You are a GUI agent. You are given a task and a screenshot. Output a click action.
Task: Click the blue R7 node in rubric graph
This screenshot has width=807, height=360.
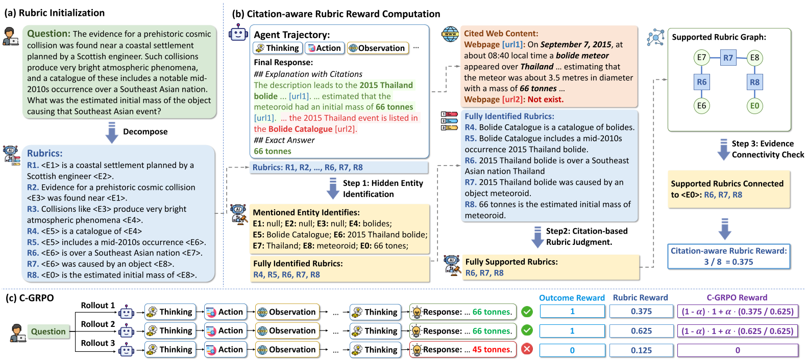(728, 58)
